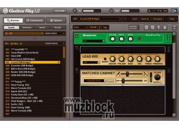The image size is (179, 128).
Task: Toggle the HI Q high quality mode
Action: (165, 11)
